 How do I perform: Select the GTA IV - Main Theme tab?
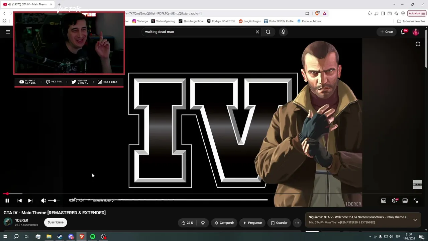(27, 4)
